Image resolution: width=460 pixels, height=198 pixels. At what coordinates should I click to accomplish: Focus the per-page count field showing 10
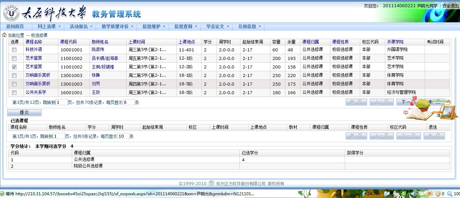(x=123, y=136)
